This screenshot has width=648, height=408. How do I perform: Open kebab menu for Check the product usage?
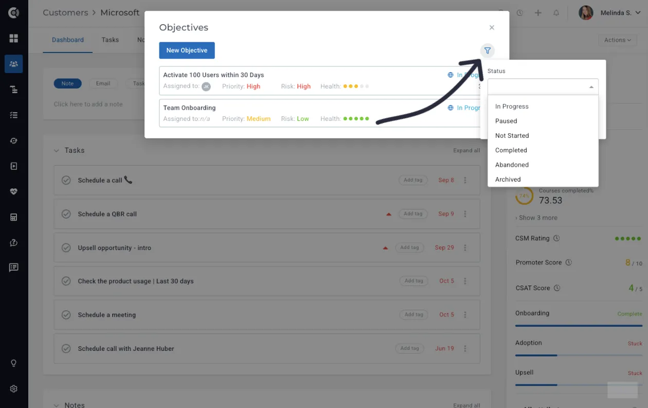click(465, 281)
